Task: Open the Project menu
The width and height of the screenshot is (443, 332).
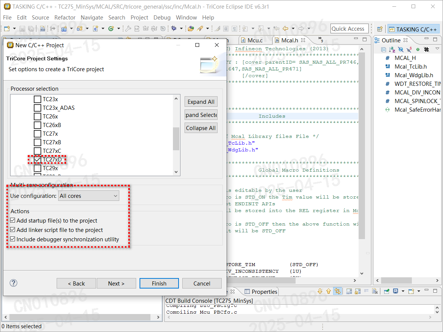Action: point(139,18)
